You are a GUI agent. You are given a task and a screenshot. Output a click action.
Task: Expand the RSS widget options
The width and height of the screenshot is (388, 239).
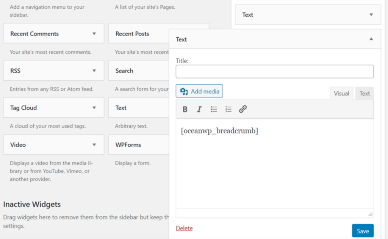(x=94, y=71)
